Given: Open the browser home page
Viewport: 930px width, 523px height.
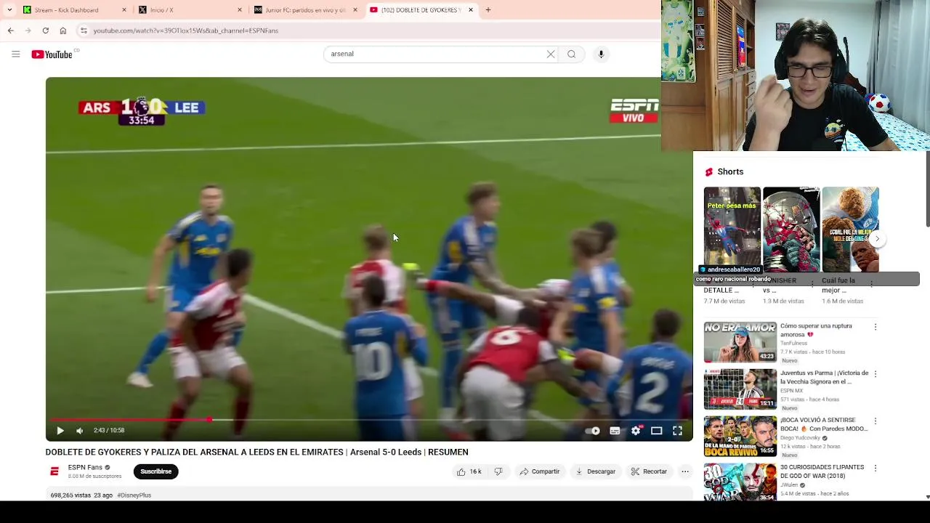Looking at the screenshot, I should [63, 31].
